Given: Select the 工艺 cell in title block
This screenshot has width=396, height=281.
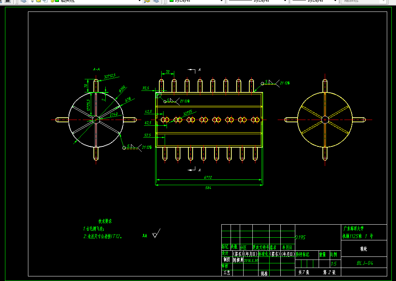Looking at the screenshot, I should coord(227,273).
